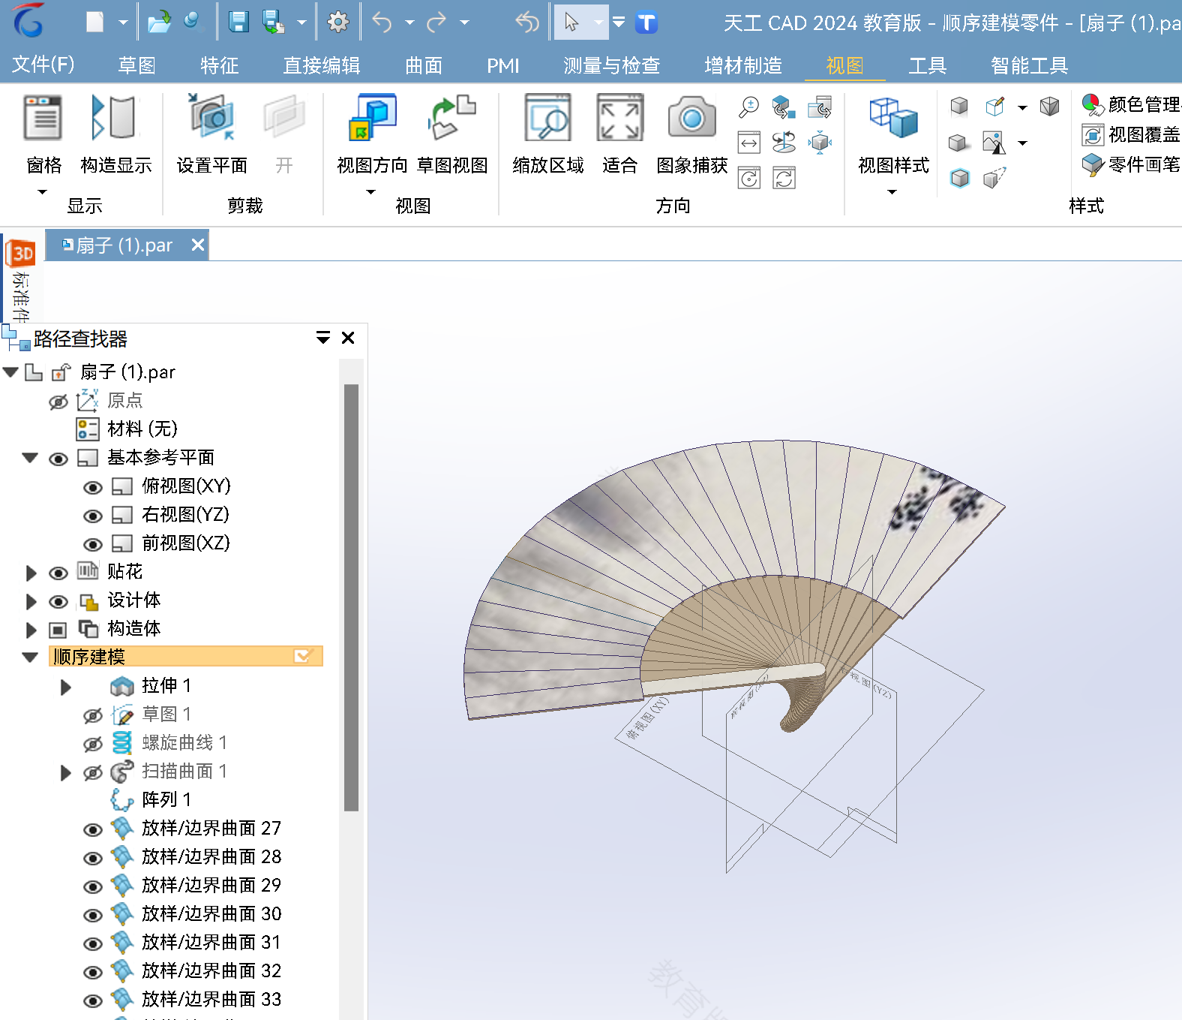Click the Undo arrow icon

click(382, 23)
